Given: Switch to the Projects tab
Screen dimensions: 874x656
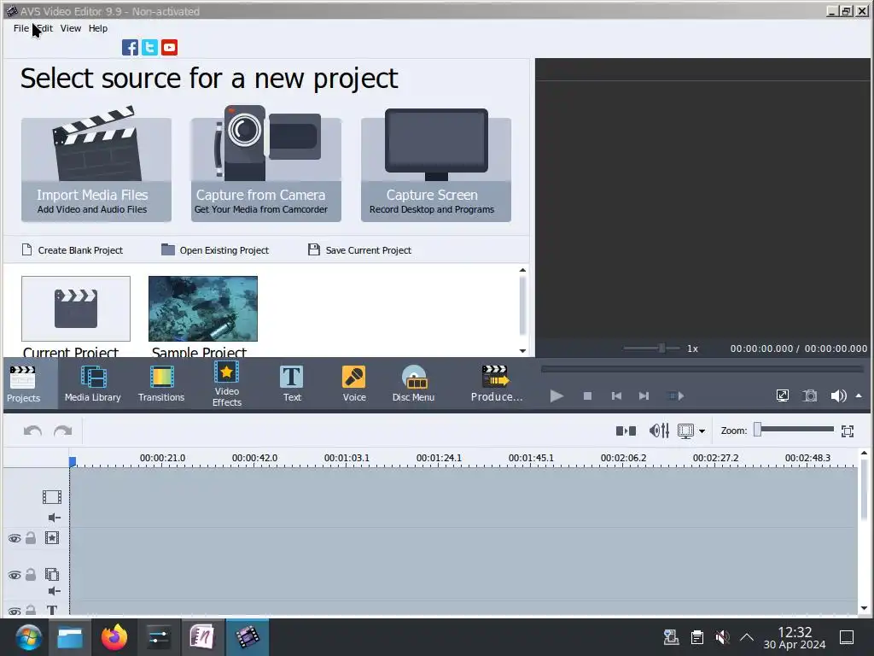Looking at the screenshot, I should 23,384.
